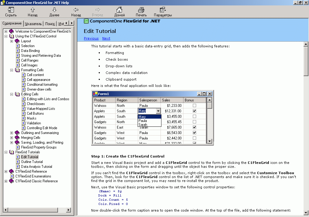Viewport: 309px width, 217px height.
Task: Click the Mary combo box text field
Action: [147, 111]
